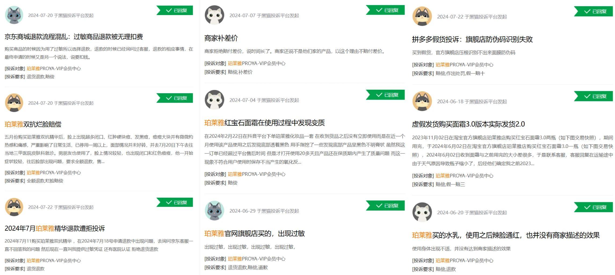The height and width of the screenshot is (275, 615).
Task: Click the avatar for 珀莱雅官网旗舰店买的，出现过敏
Action: tap(214, 211)
